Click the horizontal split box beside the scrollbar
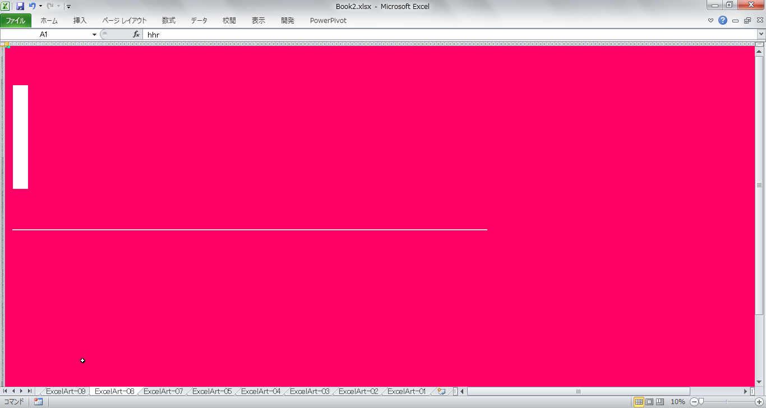The width and height of the screenshot is (766, 408). point(753,391)
